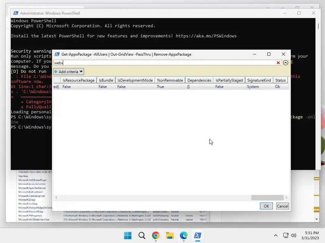Viewport: 325px width, 243px height.
Task: Minimize the Administrator PowerShell window
Action: click(x=285, y=13)
